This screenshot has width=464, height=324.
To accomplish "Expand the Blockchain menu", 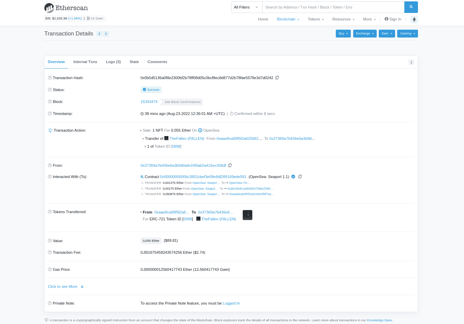I will pos(288,19).
